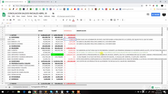
Task: Select the Paint format tool
Action: [x=14, y=20]
